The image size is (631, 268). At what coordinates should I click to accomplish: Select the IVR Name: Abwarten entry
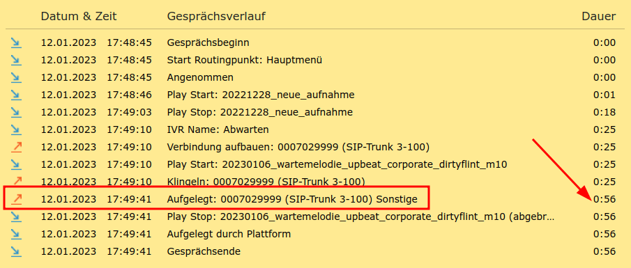click(218, 129)
